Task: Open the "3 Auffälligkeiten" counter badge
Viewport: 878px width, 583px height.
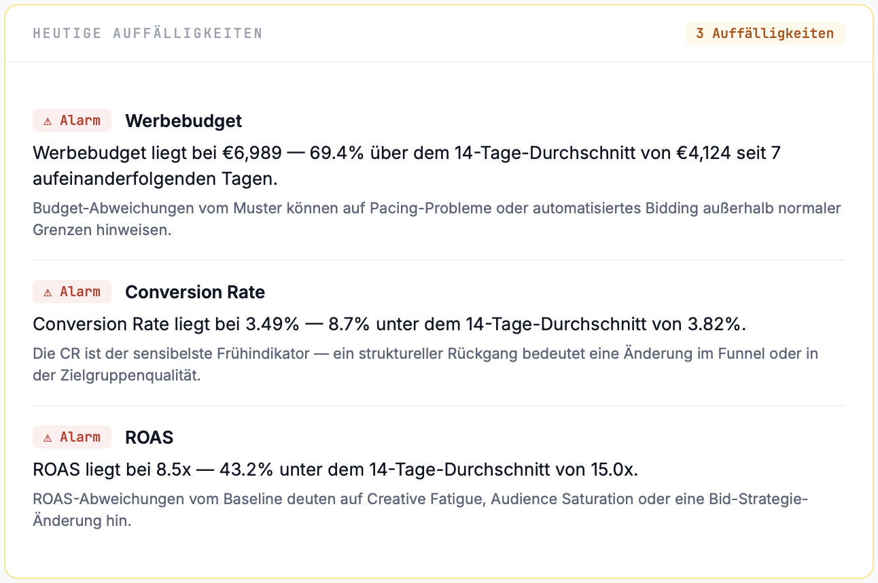Action: [x=765, y=33]
